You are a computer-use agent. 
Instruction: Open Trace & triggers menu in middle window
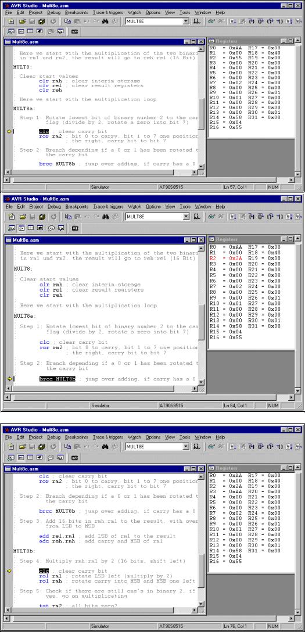pos(109,206)
